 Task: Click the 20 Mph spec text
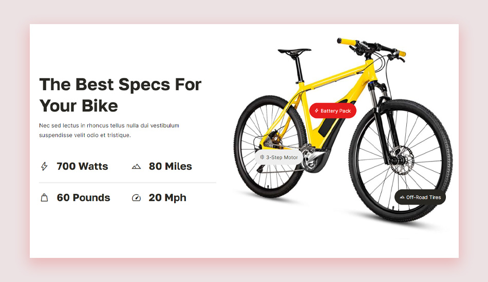(x=167, y=197)
